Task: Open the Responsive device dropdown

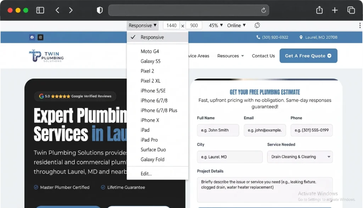Action: [x=143, y=26]
